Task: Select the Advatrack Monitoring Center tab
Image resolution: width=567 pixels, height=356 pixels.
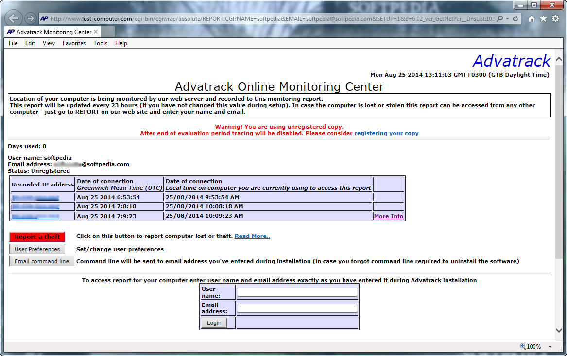Action: pos(53,32)
